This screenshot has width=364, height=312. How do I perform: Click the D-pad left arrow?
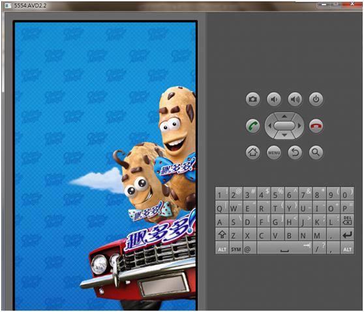(269, 126)
